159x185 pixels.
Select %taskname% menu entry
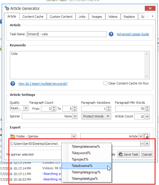tap(86, 166)
